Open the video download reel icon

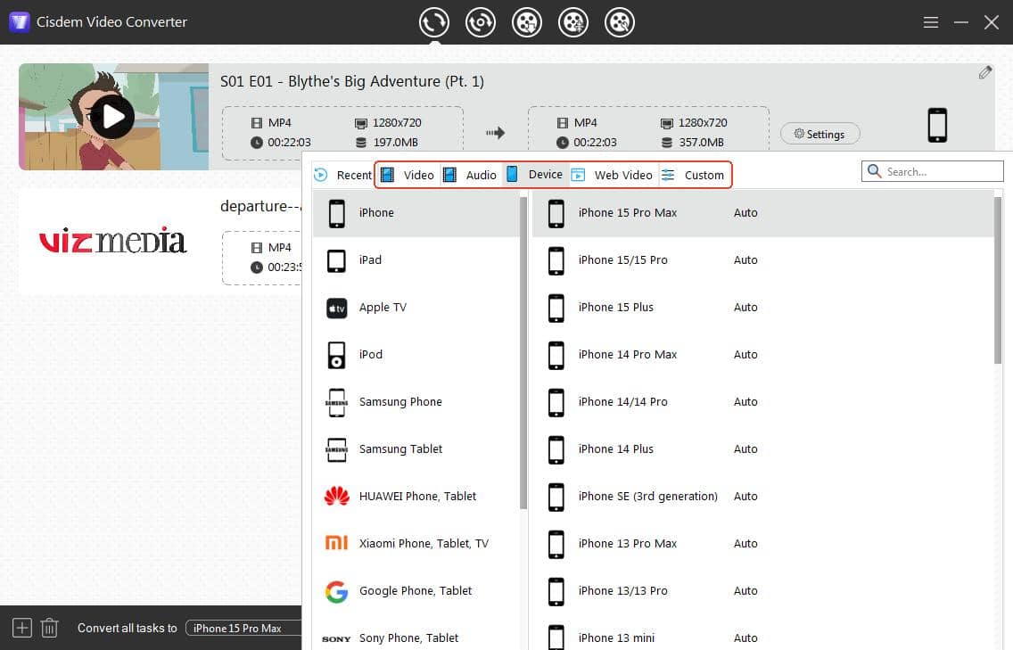[x=527, y=22]
